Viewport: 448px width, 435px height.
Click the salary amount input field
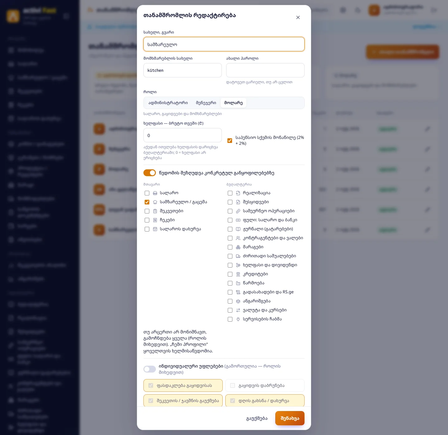[x=183, y=135]
